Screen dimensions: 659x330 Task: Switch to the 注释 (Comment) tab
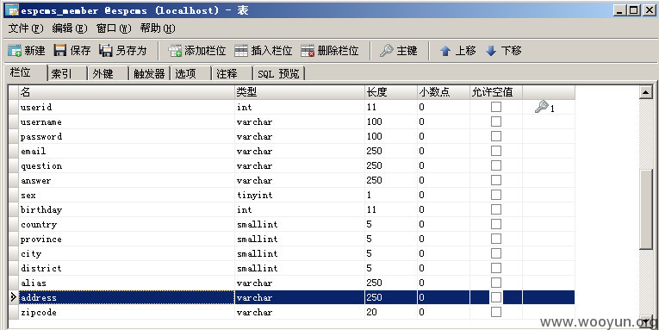232,73
